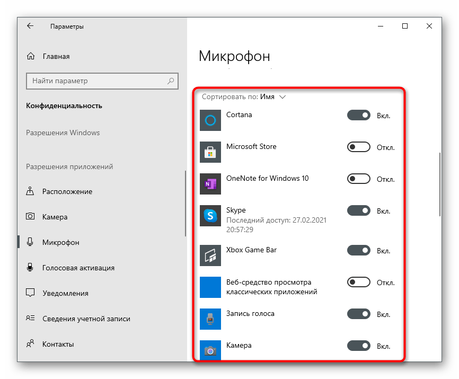Click the Xbox Game Bar icon
This screenshot has width=459, height=379.
(x=210, y=255)
